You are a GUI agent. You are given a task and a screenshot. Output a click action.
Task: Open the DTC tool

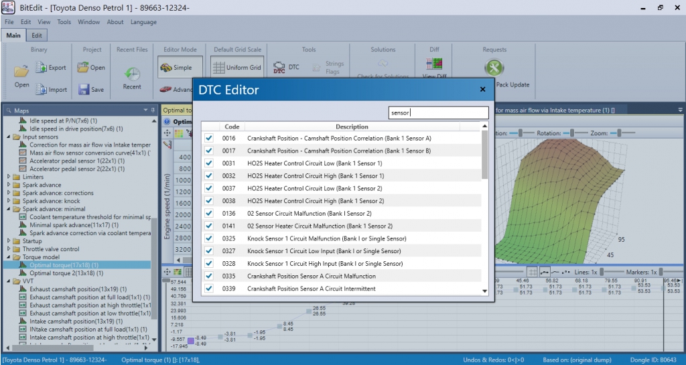click(287, 68)
